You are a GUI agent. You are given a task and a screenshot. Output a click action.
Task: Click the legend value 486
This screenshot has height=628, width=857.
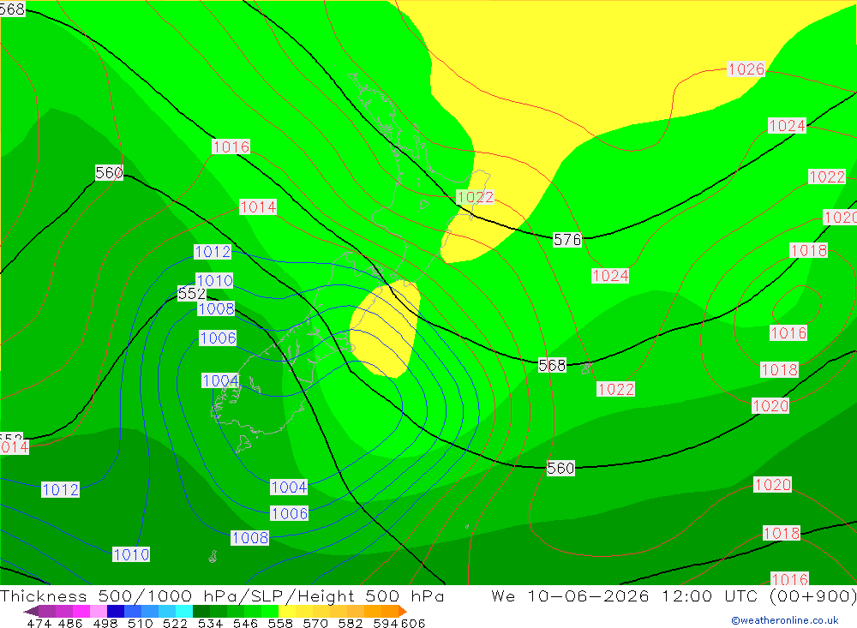(x=70, y=623)
